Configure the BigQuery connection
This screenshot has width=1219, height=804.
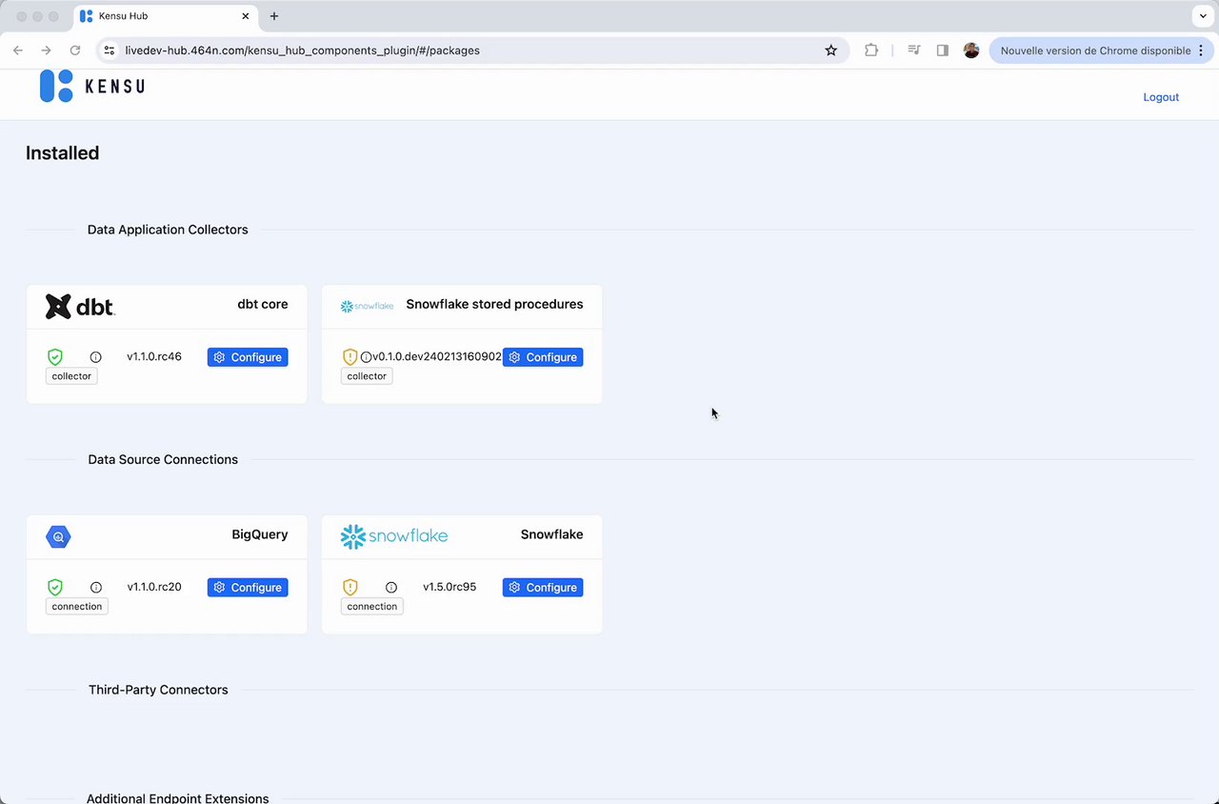pyautogui.click(x=248, y=588)
